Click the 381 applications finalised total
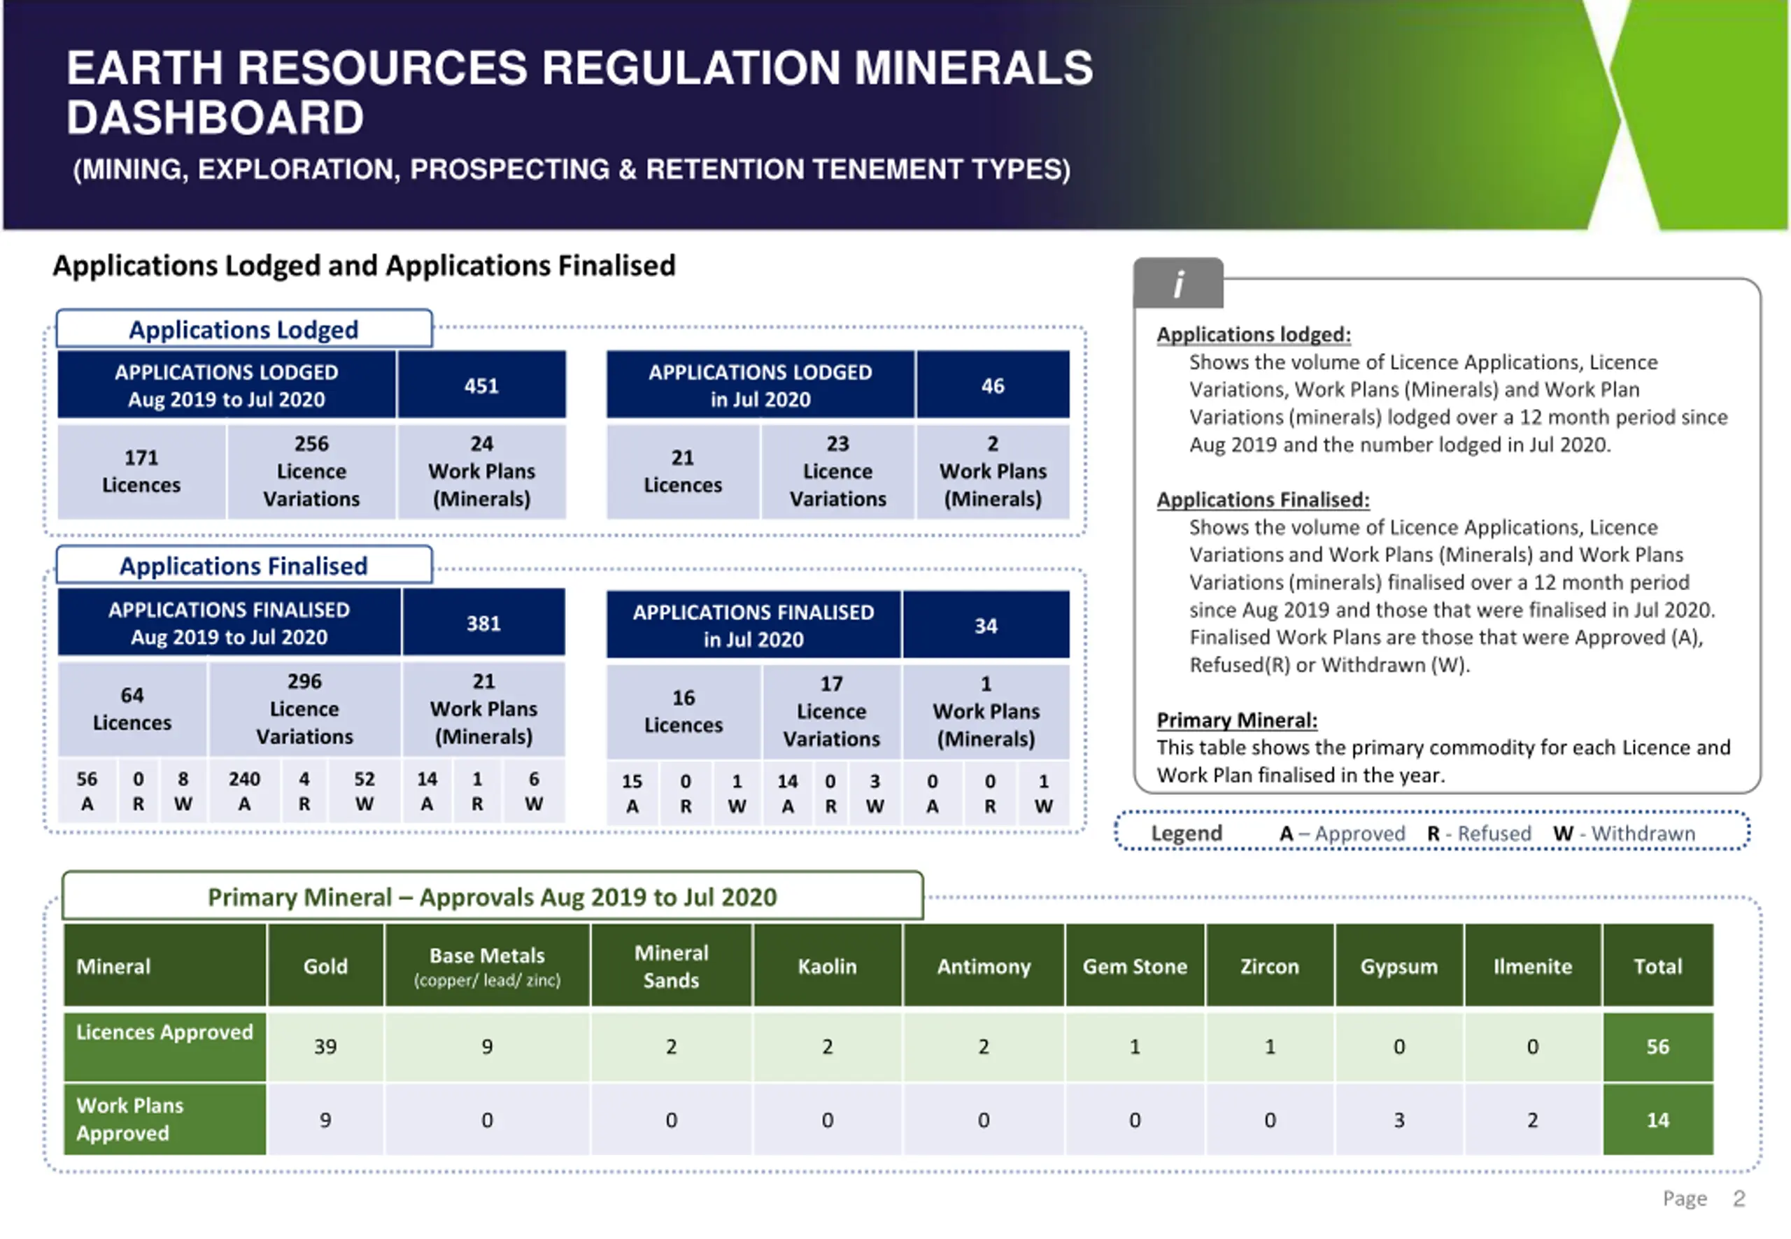This screenshot has width=1791, height=1239. 483,622
